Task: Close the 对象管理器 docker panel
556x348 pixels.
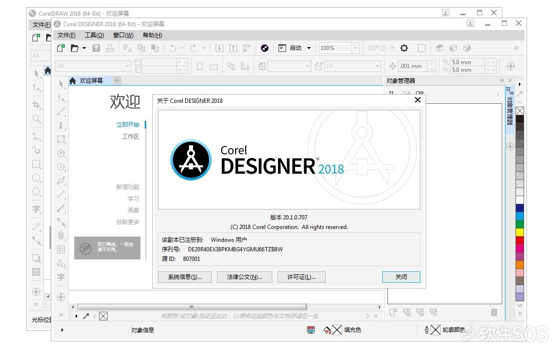Action: coord(510,80)
